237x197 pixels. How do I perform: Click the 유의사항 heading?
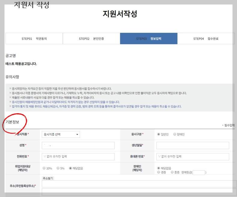12,77
